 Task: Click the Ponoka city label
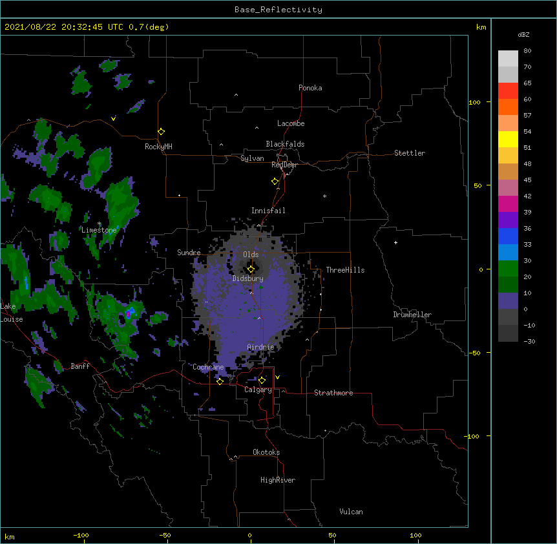tap(310, 88)
